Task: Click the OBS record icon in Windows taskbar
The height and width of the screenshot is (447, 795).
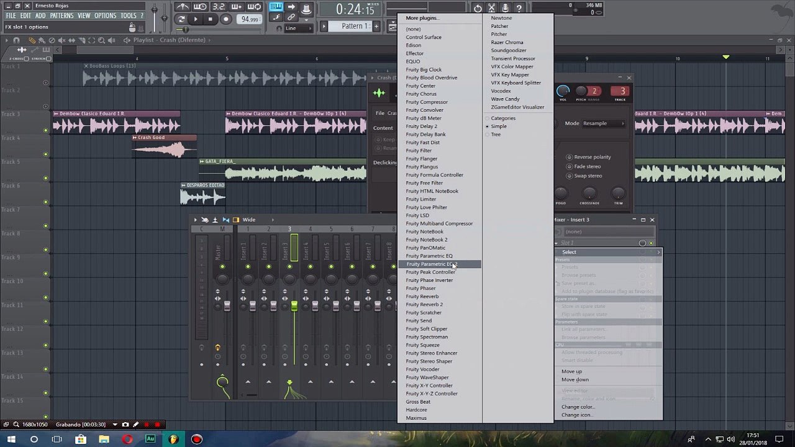Action: coord(197,440)
